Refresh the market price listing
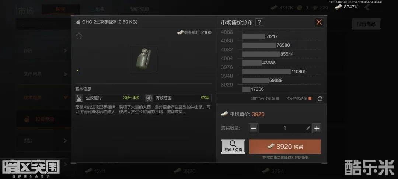 click(320, 99)
